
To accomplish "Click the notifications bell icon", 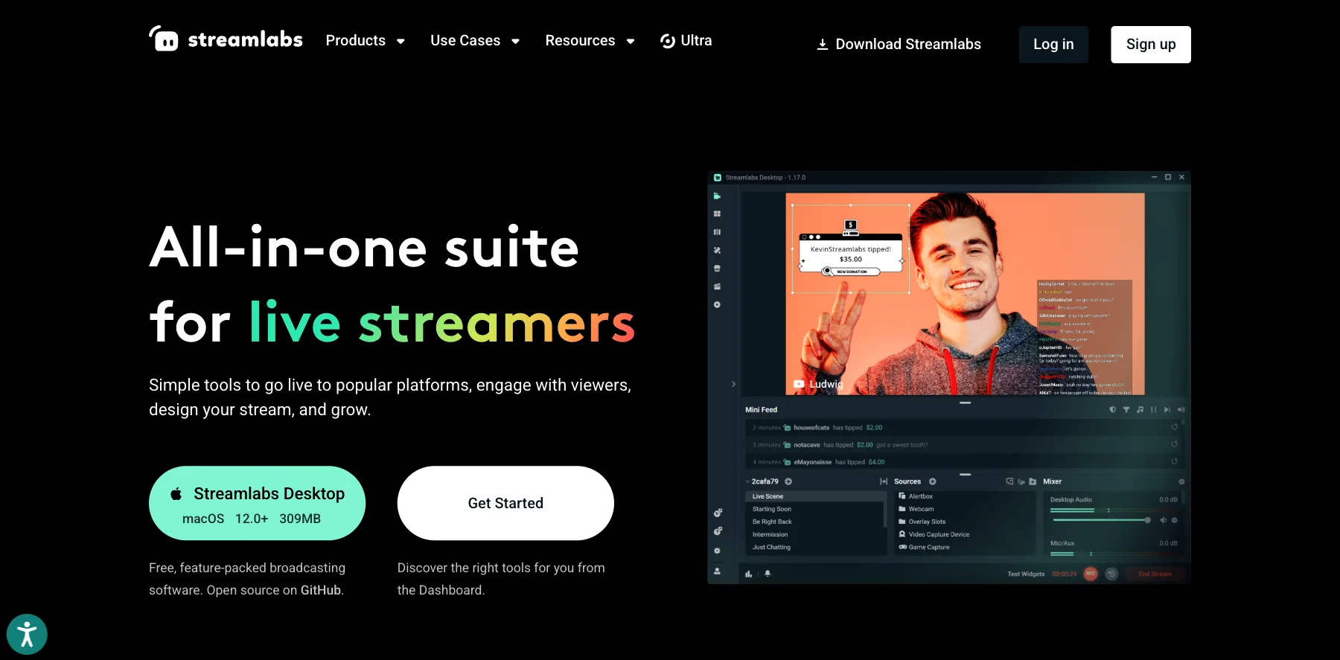I will click(768, 574).
